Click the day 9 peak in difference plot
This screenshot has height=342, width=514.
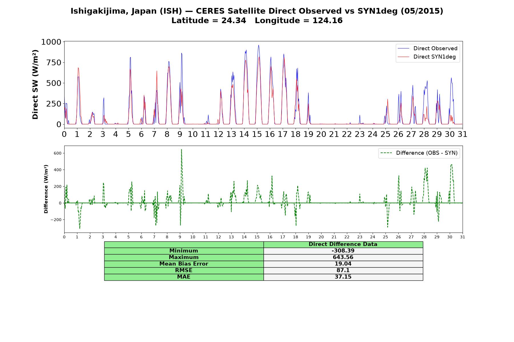click(181, 150)
